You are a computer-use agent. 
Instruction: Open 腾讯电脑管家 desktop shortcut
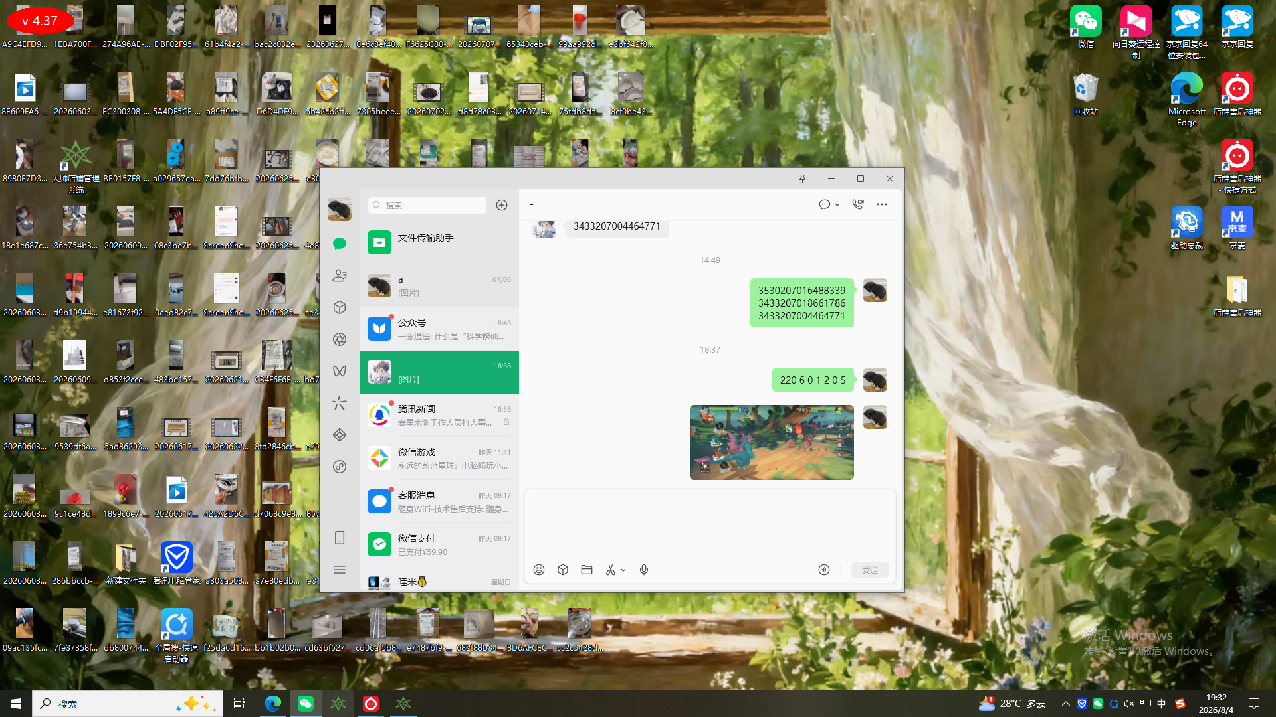pyautogui.click(x=177, y=564)
